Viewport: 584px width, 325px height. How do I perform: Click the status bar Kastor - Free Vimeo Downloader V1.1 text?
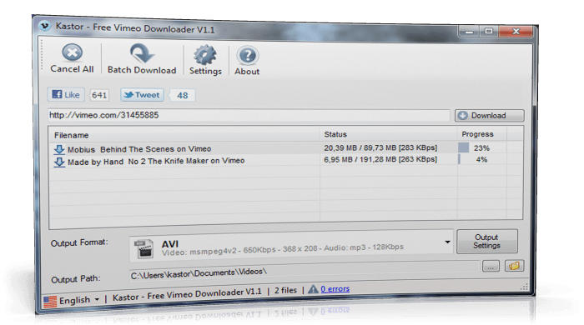pos(187,294)
